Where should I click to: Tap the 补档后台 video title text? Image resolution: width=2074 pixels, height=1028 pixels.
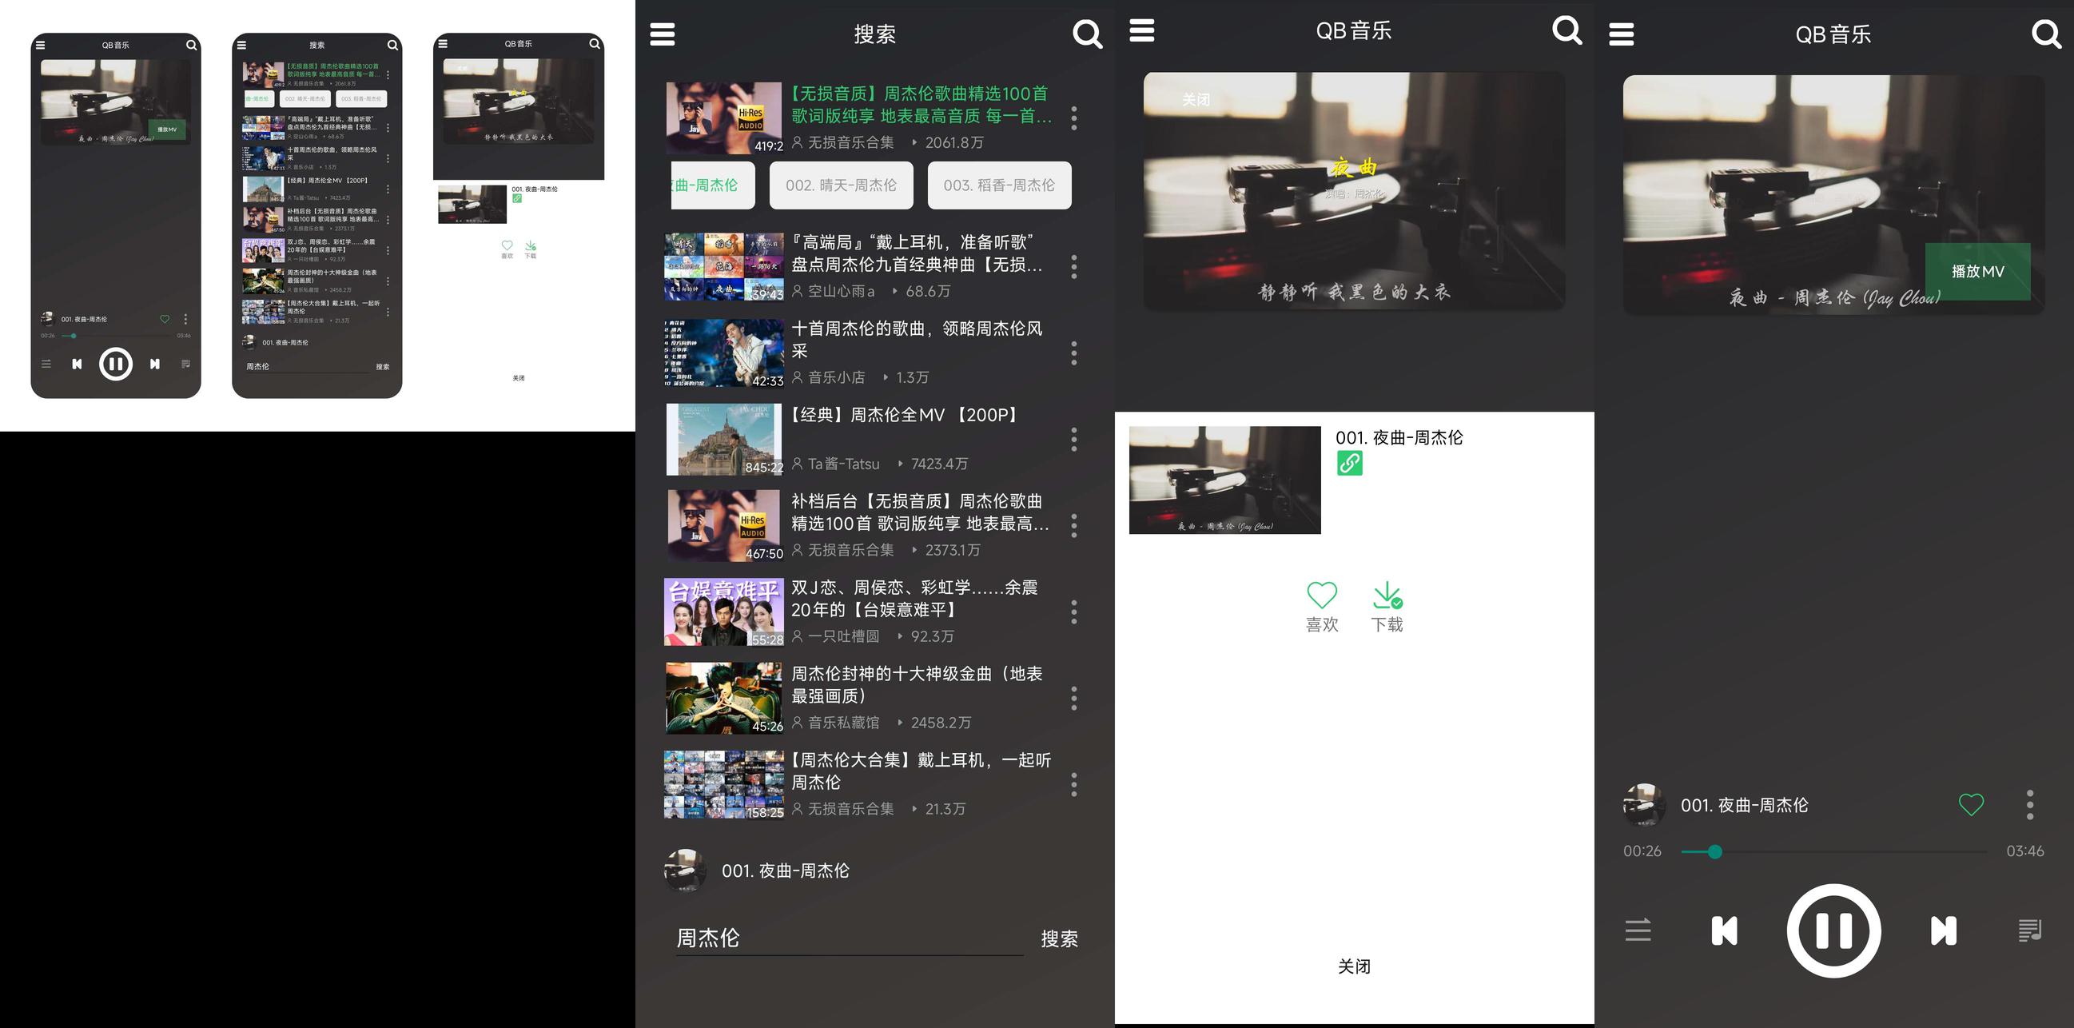click(x=919, y=512)
